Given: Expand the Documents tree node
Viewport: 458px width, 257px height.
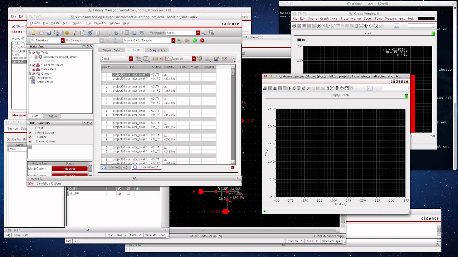Looking at the screenshot, I should [30, 78].
